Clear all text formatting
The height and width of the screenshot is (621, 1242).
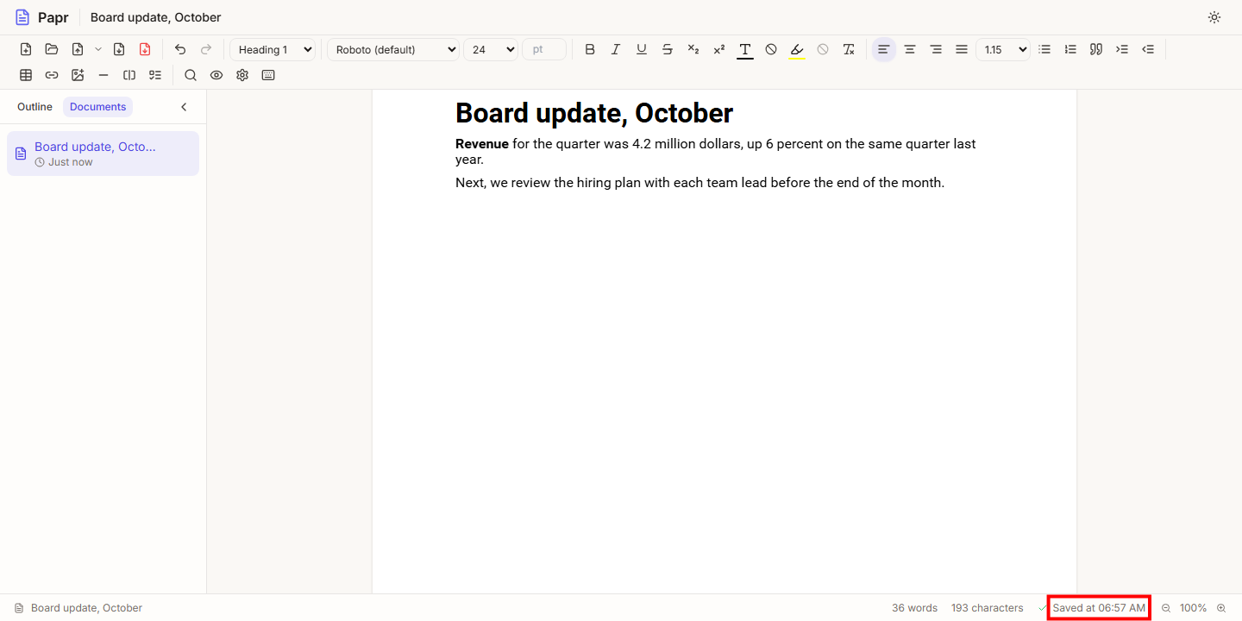(x=849, y=49)
